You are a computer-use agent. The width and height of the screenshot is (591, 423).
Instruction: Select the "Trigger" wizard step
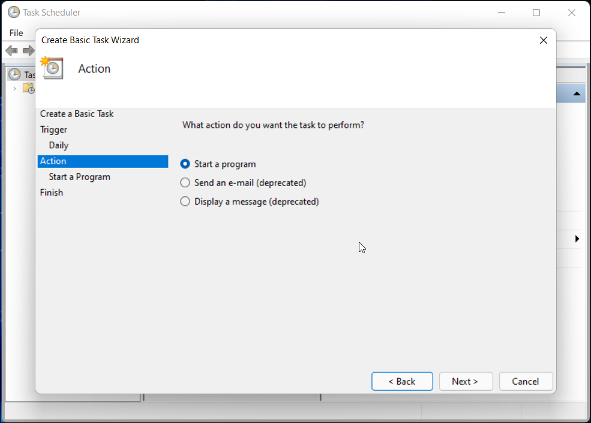(x=53, y=129)
